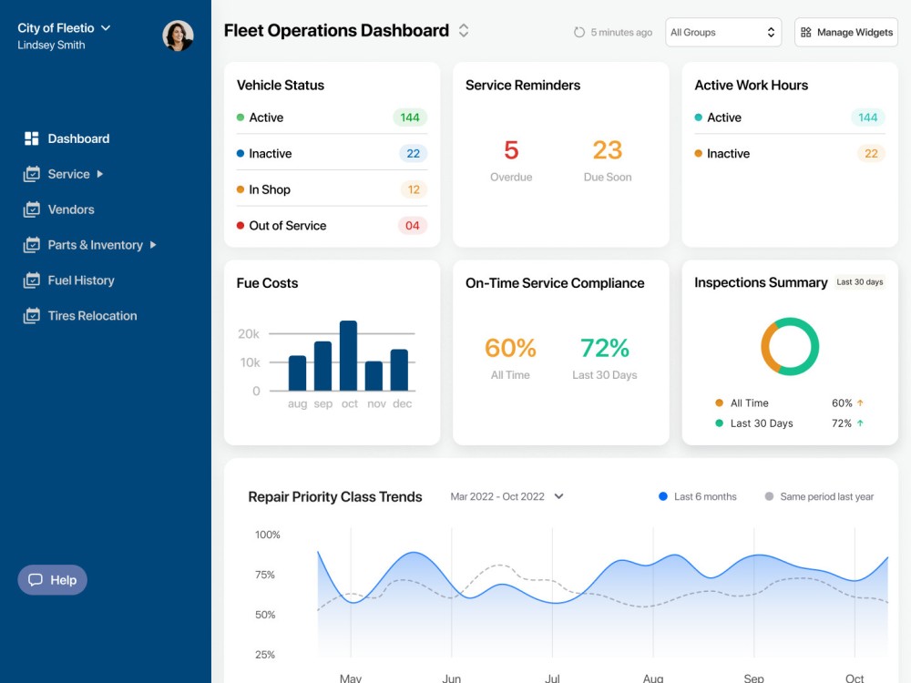Click the Manage Widgets button

point(846,33)
